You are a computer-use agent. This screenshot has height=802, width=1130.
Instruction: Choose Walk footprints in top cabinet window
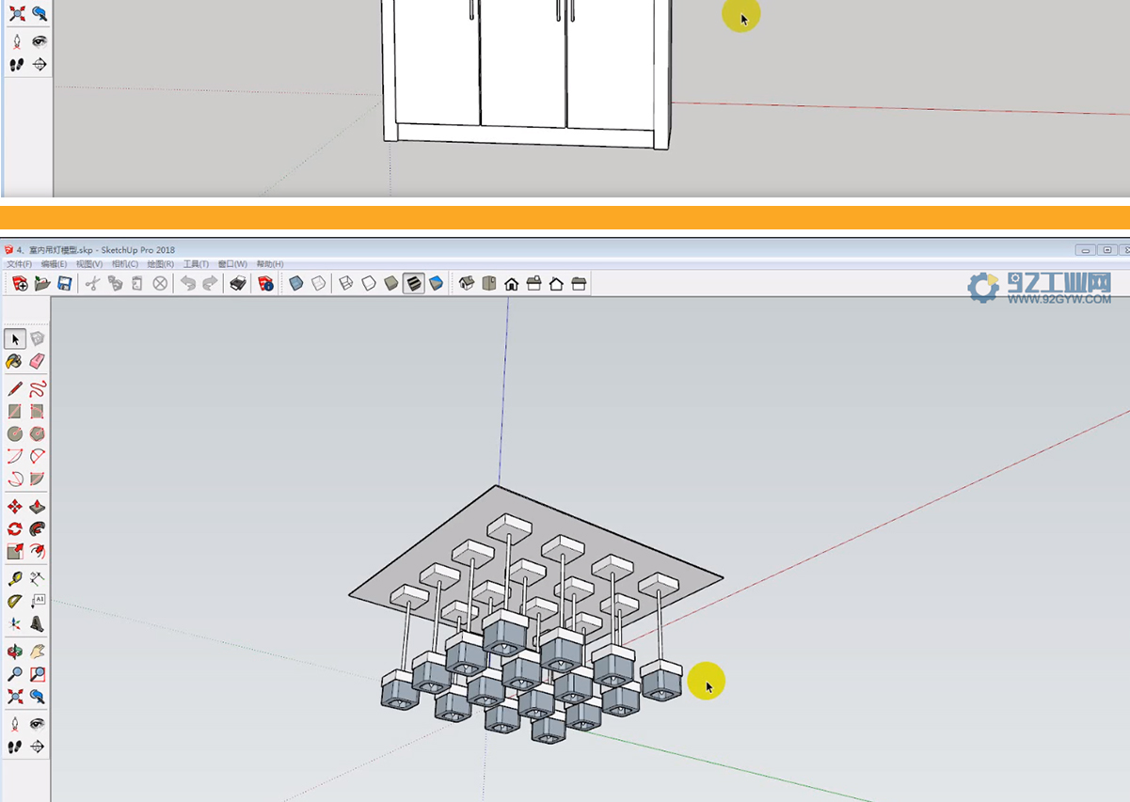coord(16,65)
